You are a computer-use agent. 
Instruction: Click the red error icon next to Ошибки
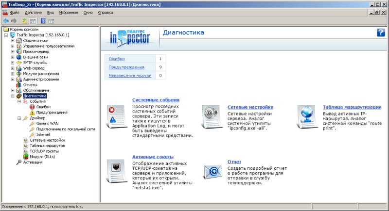tap(32, 107)
